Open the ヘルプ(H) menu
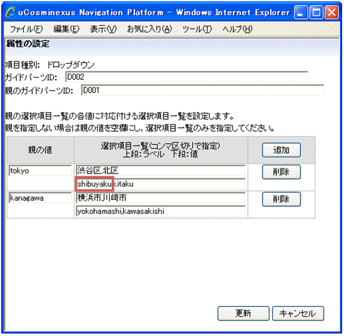Viewport: 344px width, 336px height. pyautogui.click(x=237, y=29)
